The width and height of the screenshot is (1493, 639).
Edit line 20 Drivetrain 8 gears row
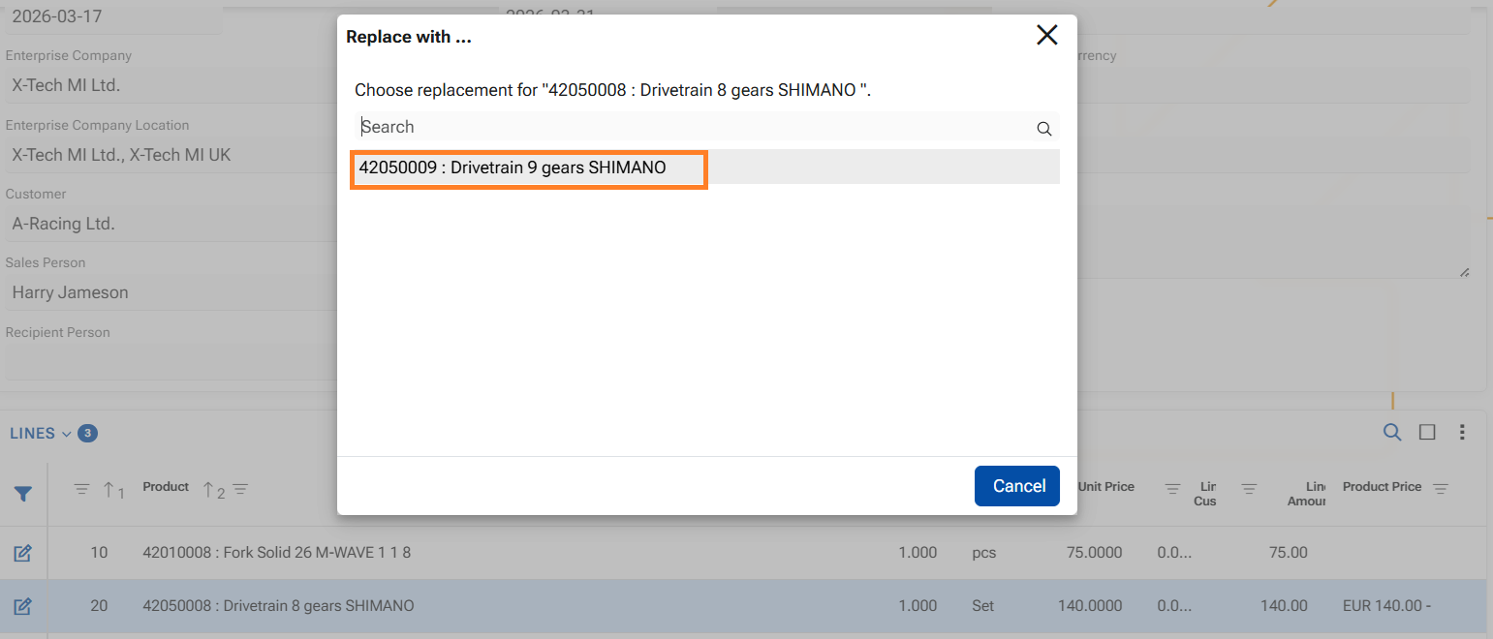coord(23,606)
